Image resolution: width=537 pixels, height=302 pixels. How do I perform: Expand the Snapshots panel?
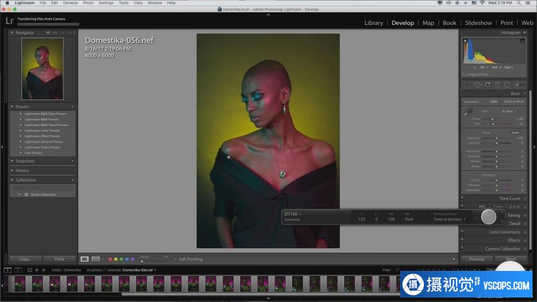pos(12,161)
